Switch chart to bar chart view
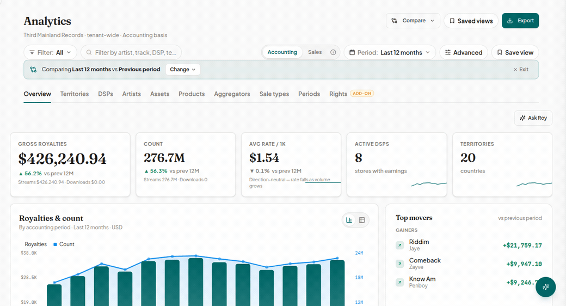Image resolution: width=566 pixels, height=306 pixels. point(349,220)
